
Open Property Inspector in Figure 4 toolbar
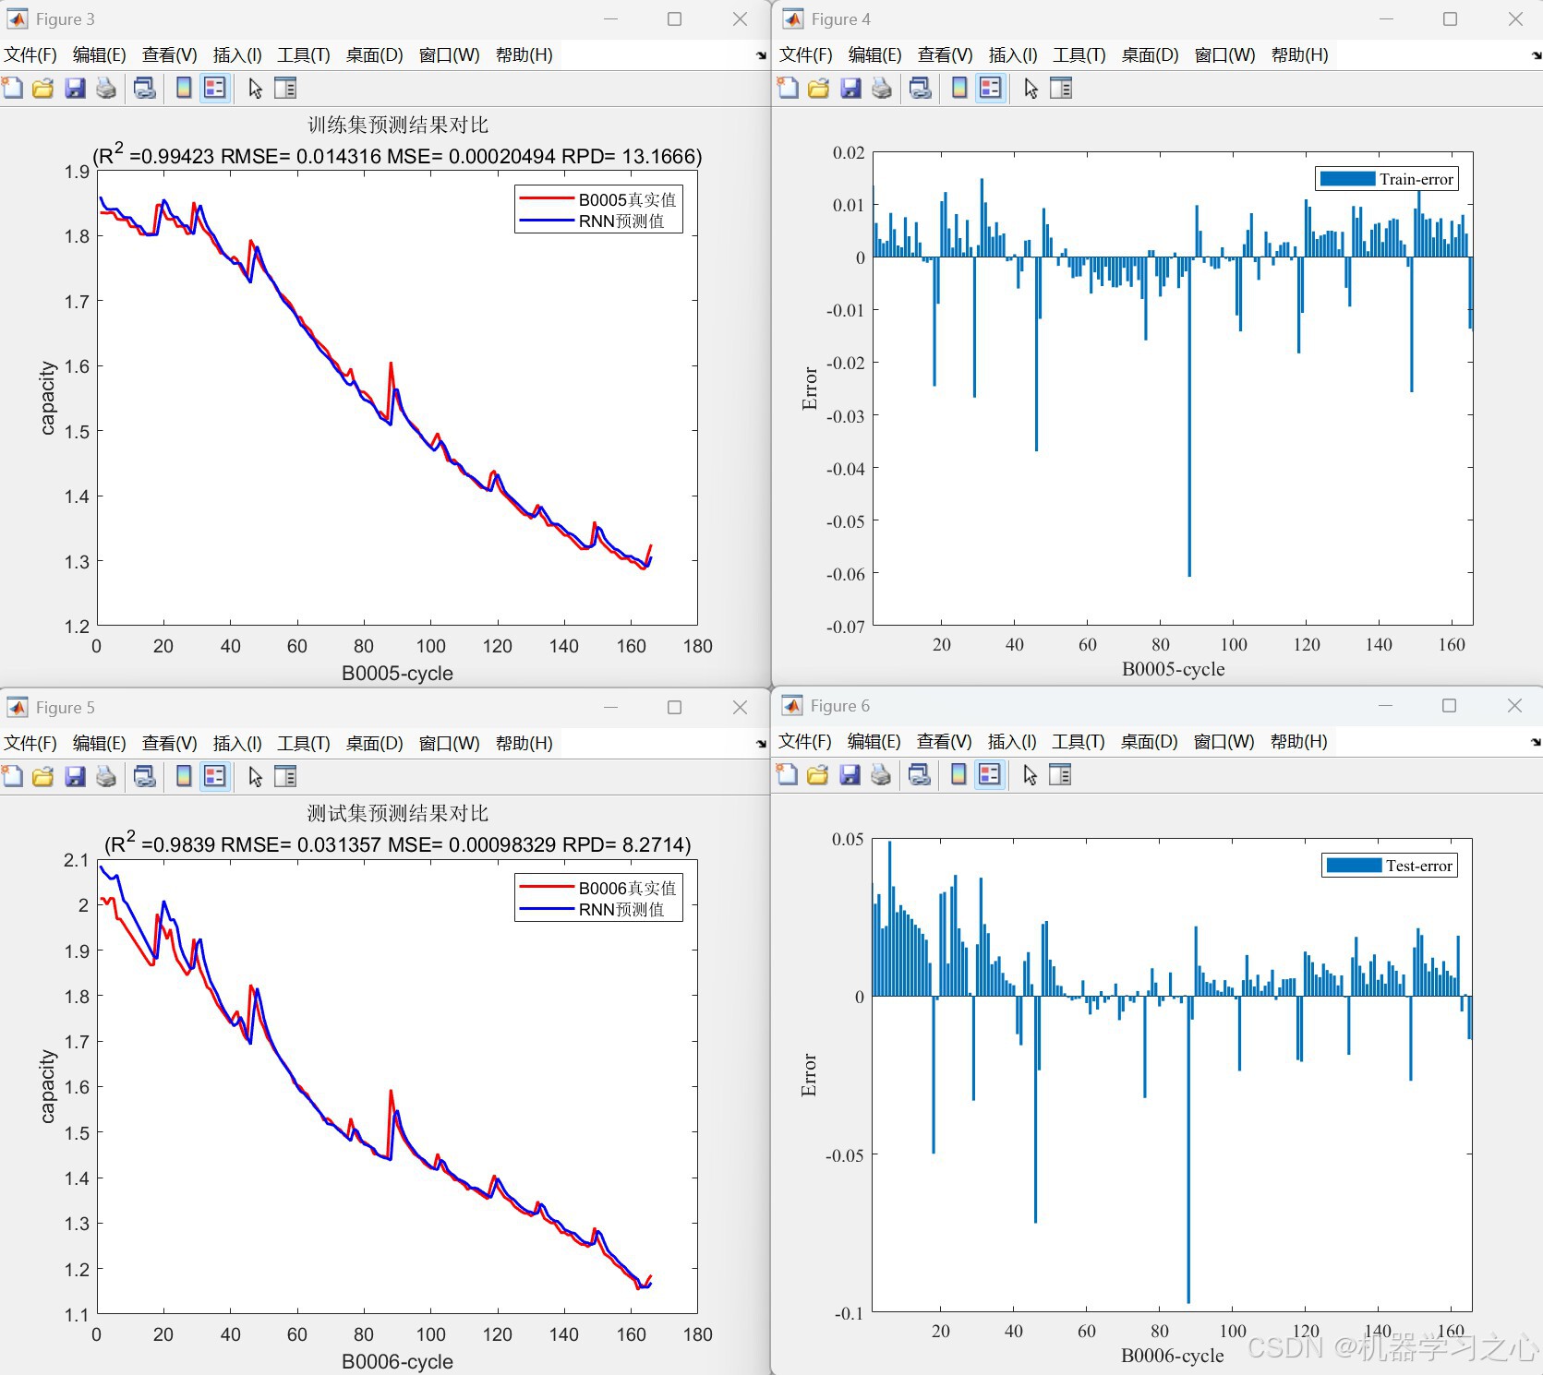(1062, 89)
